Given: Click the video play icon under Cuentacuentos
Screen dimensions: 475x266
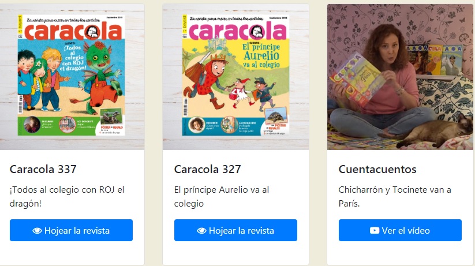Looking at the screenshot, I should (375, 231).
